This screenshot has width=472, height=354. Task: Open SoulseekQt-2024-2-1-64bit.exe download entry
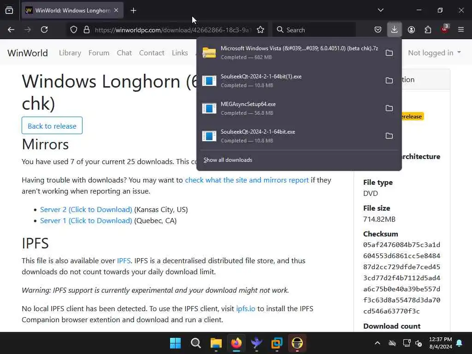tap(290, 136)
